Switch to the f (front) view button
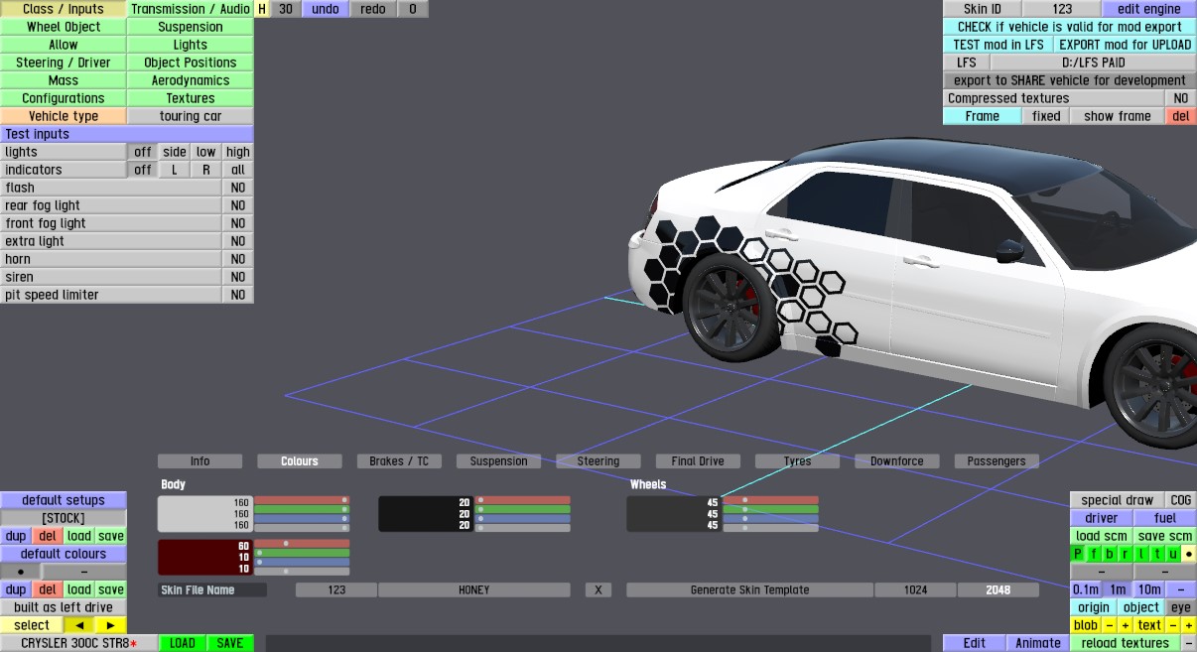 click(1094, 554)
